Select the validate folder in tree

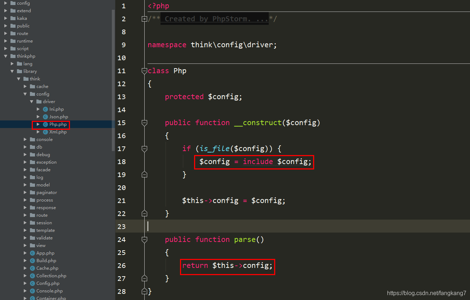tap(44, 238)
